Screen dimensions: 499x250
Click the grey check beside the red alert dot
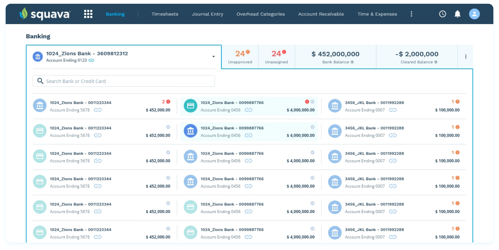click(312, 102)
